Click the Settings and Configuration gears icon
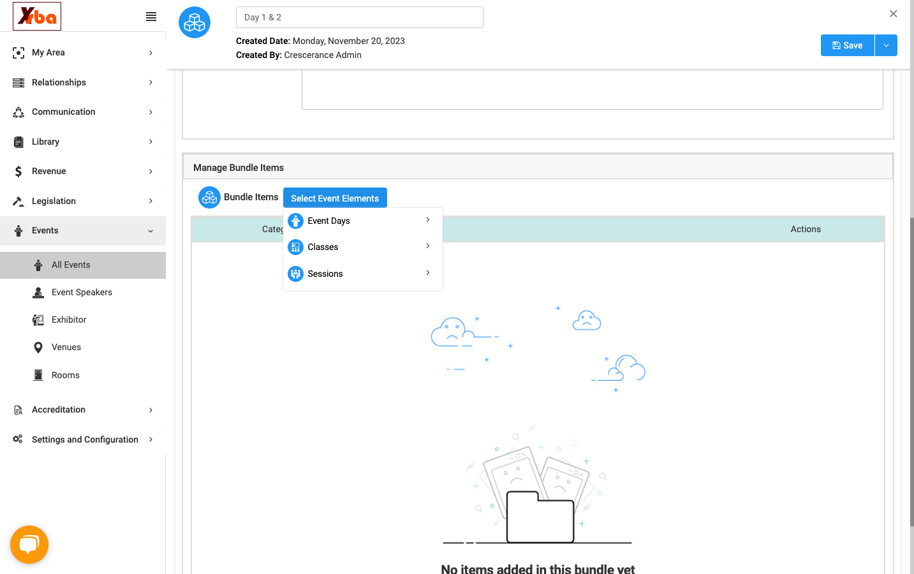914x574 pixels. (18, 439)
